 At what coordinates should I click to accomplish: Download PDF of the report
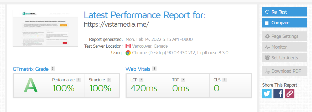[284, 71]
